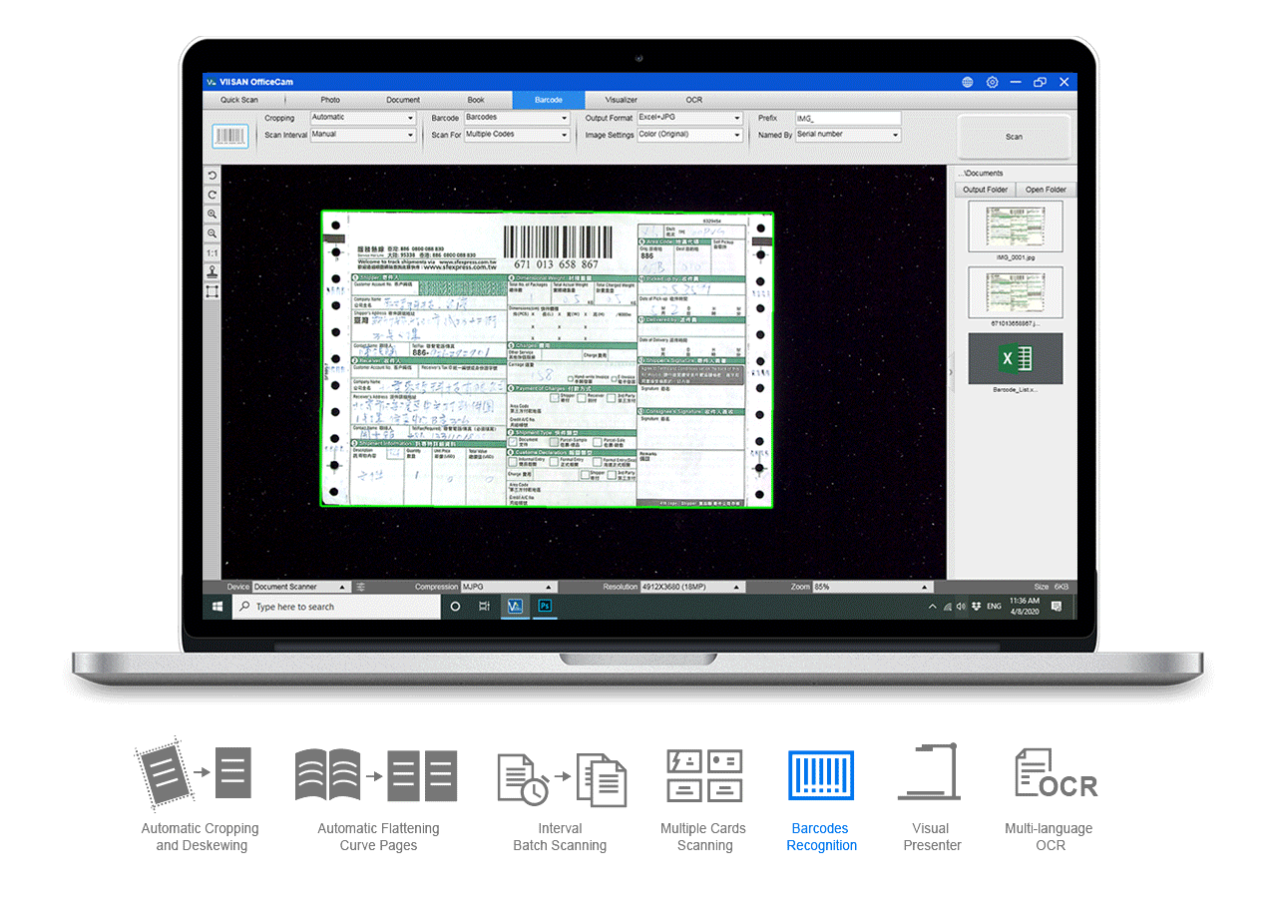Click the Prefix field containing IMG_
The width and height of the screenshot is (1277, 906).
tap(848, 118)
